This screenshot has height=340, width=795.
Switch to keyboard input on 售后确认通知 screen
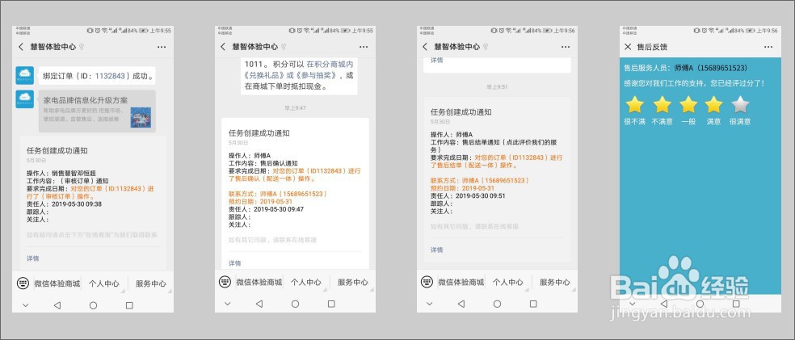click(x=225, y=282)
